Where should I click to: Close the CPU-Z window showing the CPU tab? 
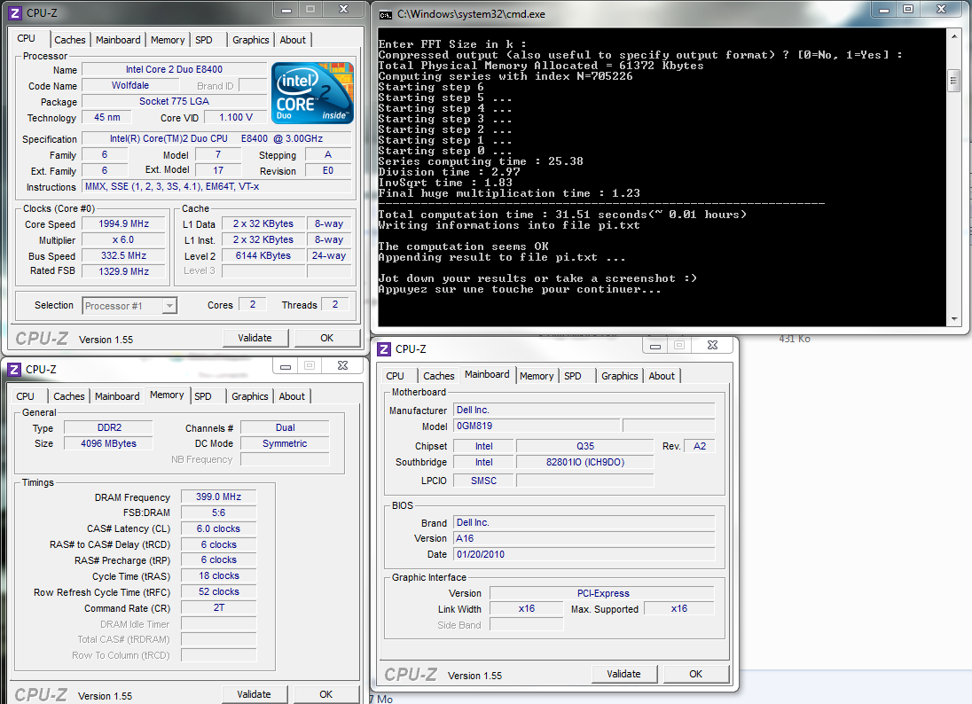click(x=343, y=10)
